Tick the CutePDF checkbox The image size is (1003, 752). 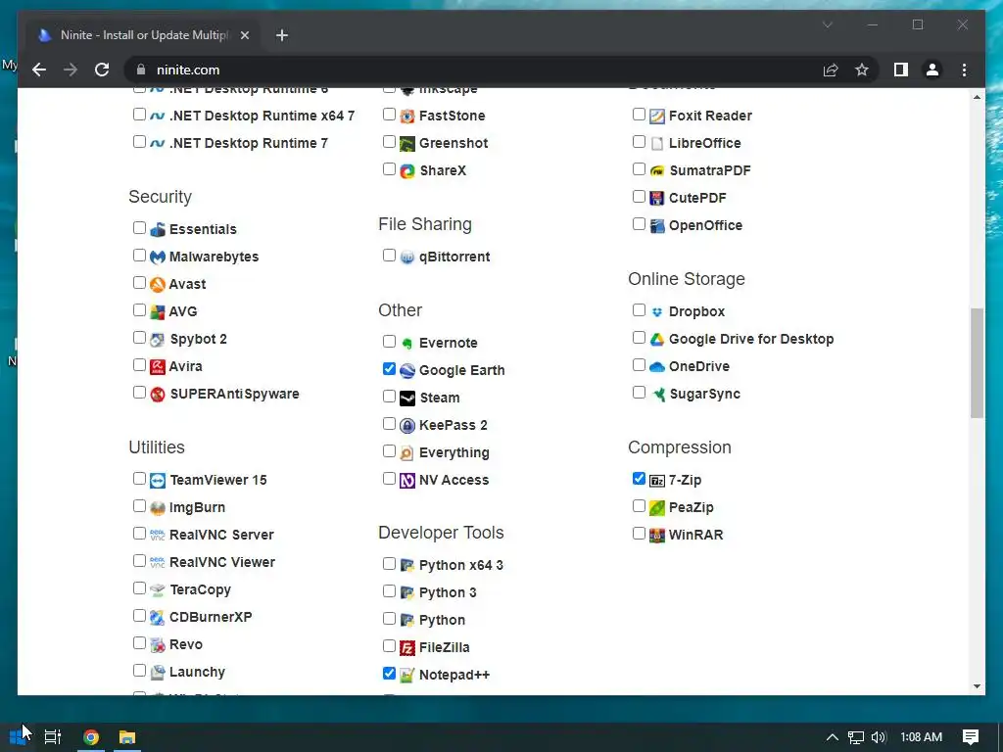639,197
